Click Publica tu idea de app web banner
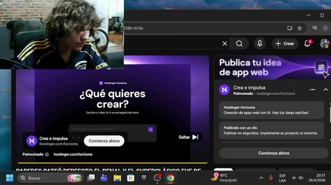The width and height of the screenshot is (331, 185). 272,68
